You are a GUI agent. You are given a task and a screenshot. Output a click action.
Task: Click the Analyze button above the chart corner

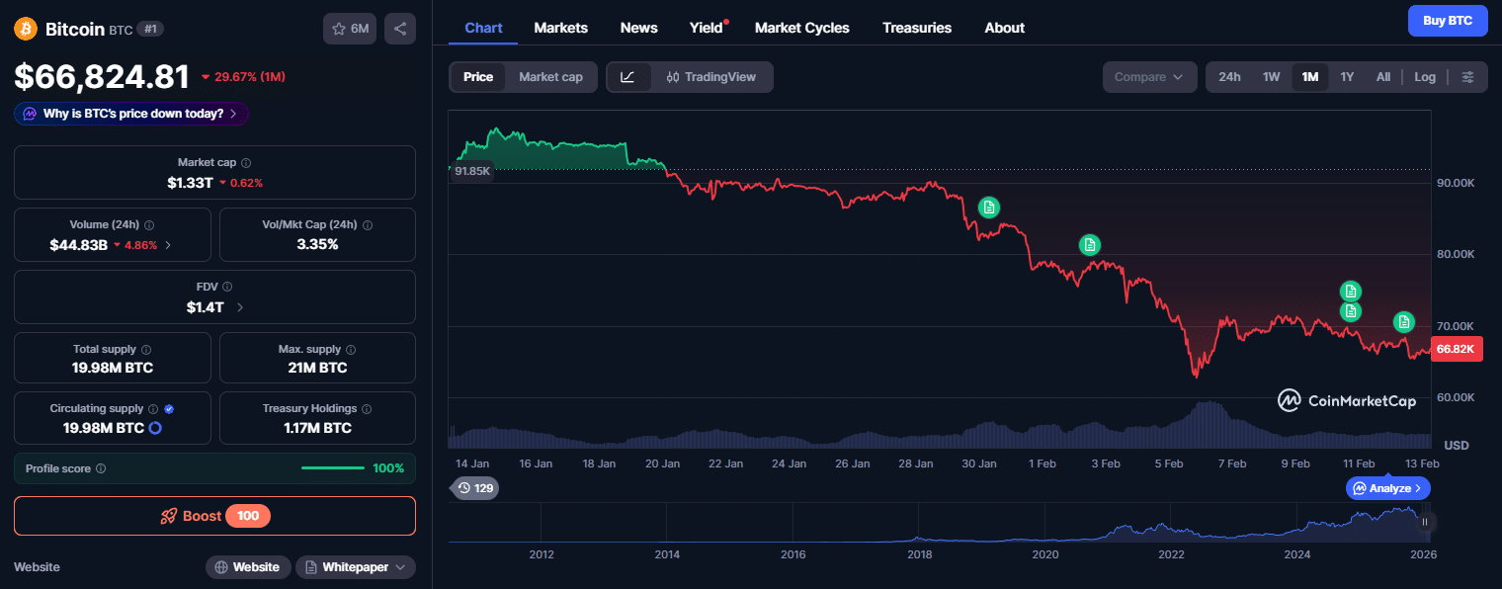click(1387, 487)
